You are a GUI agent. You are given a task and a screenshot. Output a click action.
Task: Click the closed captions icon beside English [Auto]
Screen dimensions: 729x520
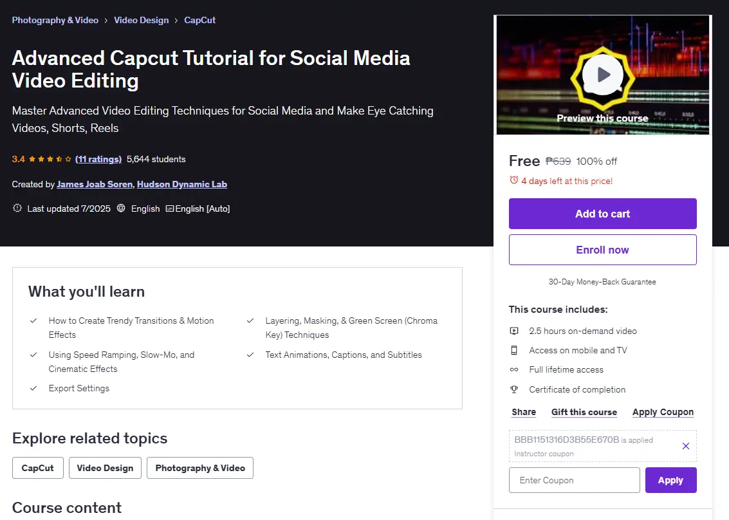[x=170, y=209]
